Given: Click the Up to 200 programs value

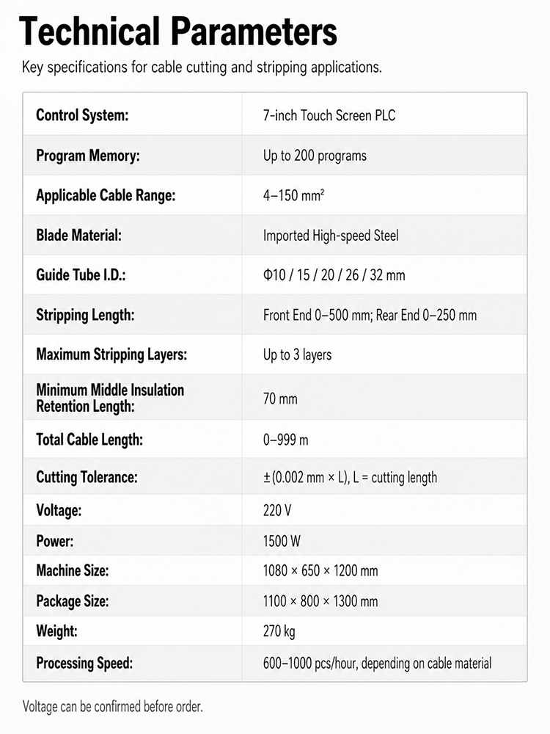Looking at the screenshot, I should tap(315, 156).
